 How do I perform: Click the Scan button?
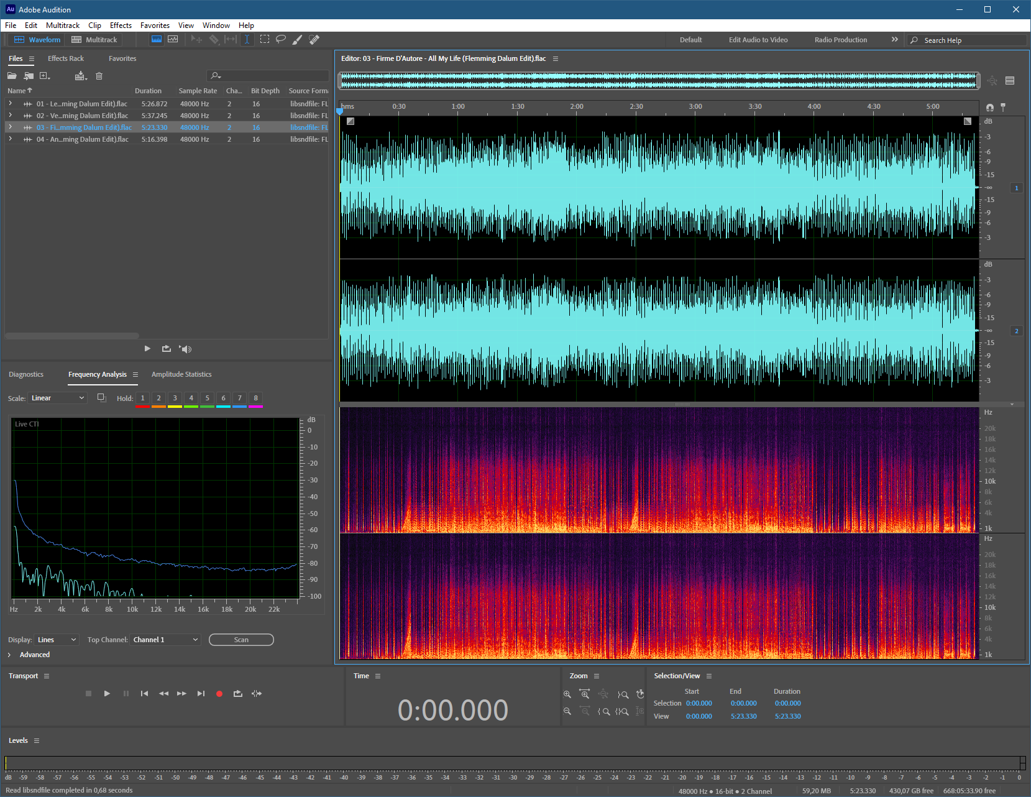coord(241,640)
